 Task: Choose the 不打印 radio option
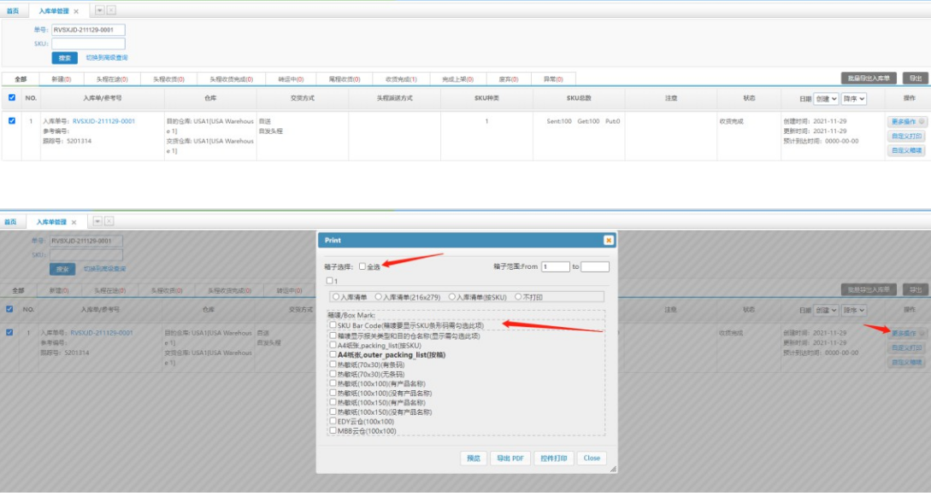[x=516, y=296]
